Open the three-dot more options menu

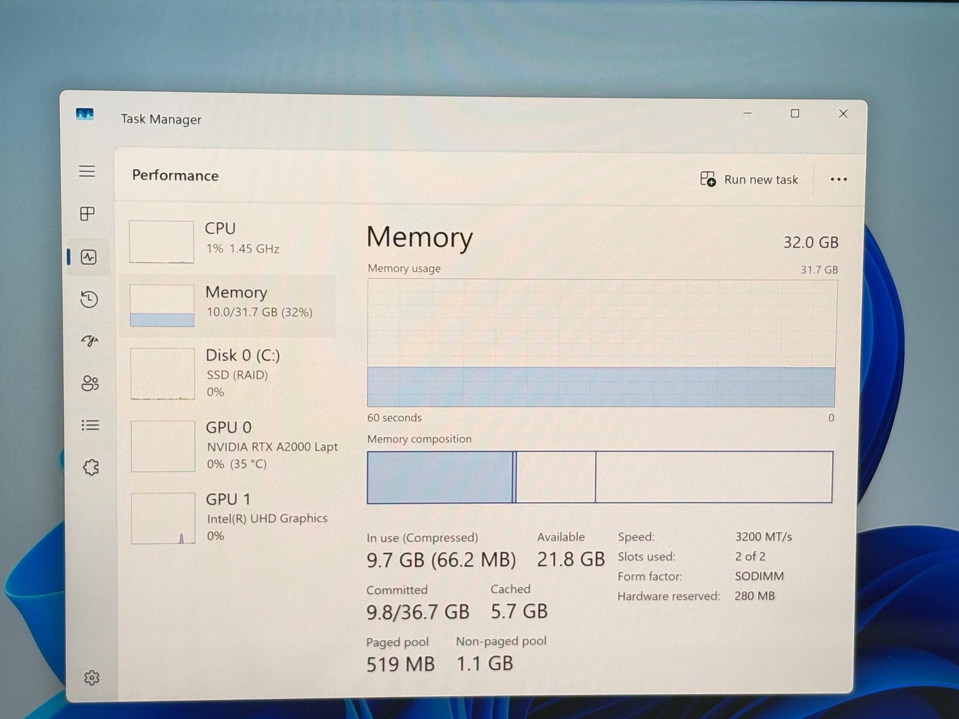click(x=839, y=179)
